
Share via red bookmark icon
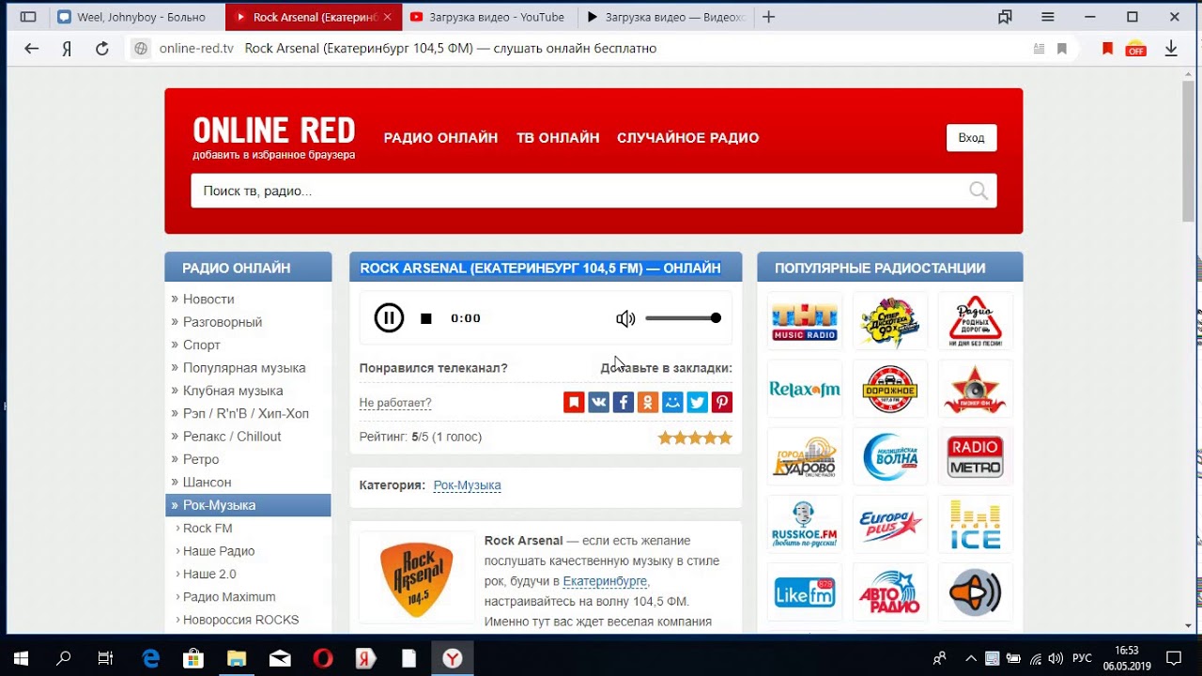pyautogui.click(x=574, y=403)
